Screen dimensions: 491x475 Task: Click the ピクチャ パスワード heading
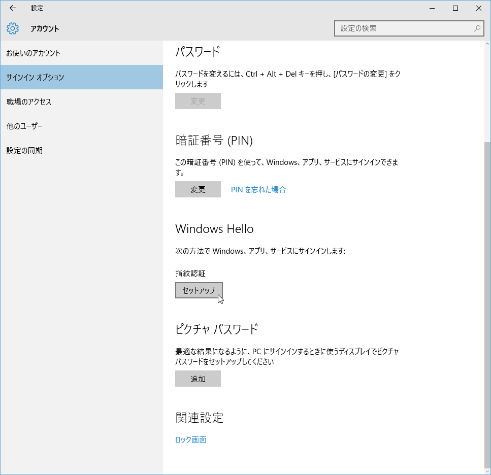217,329
